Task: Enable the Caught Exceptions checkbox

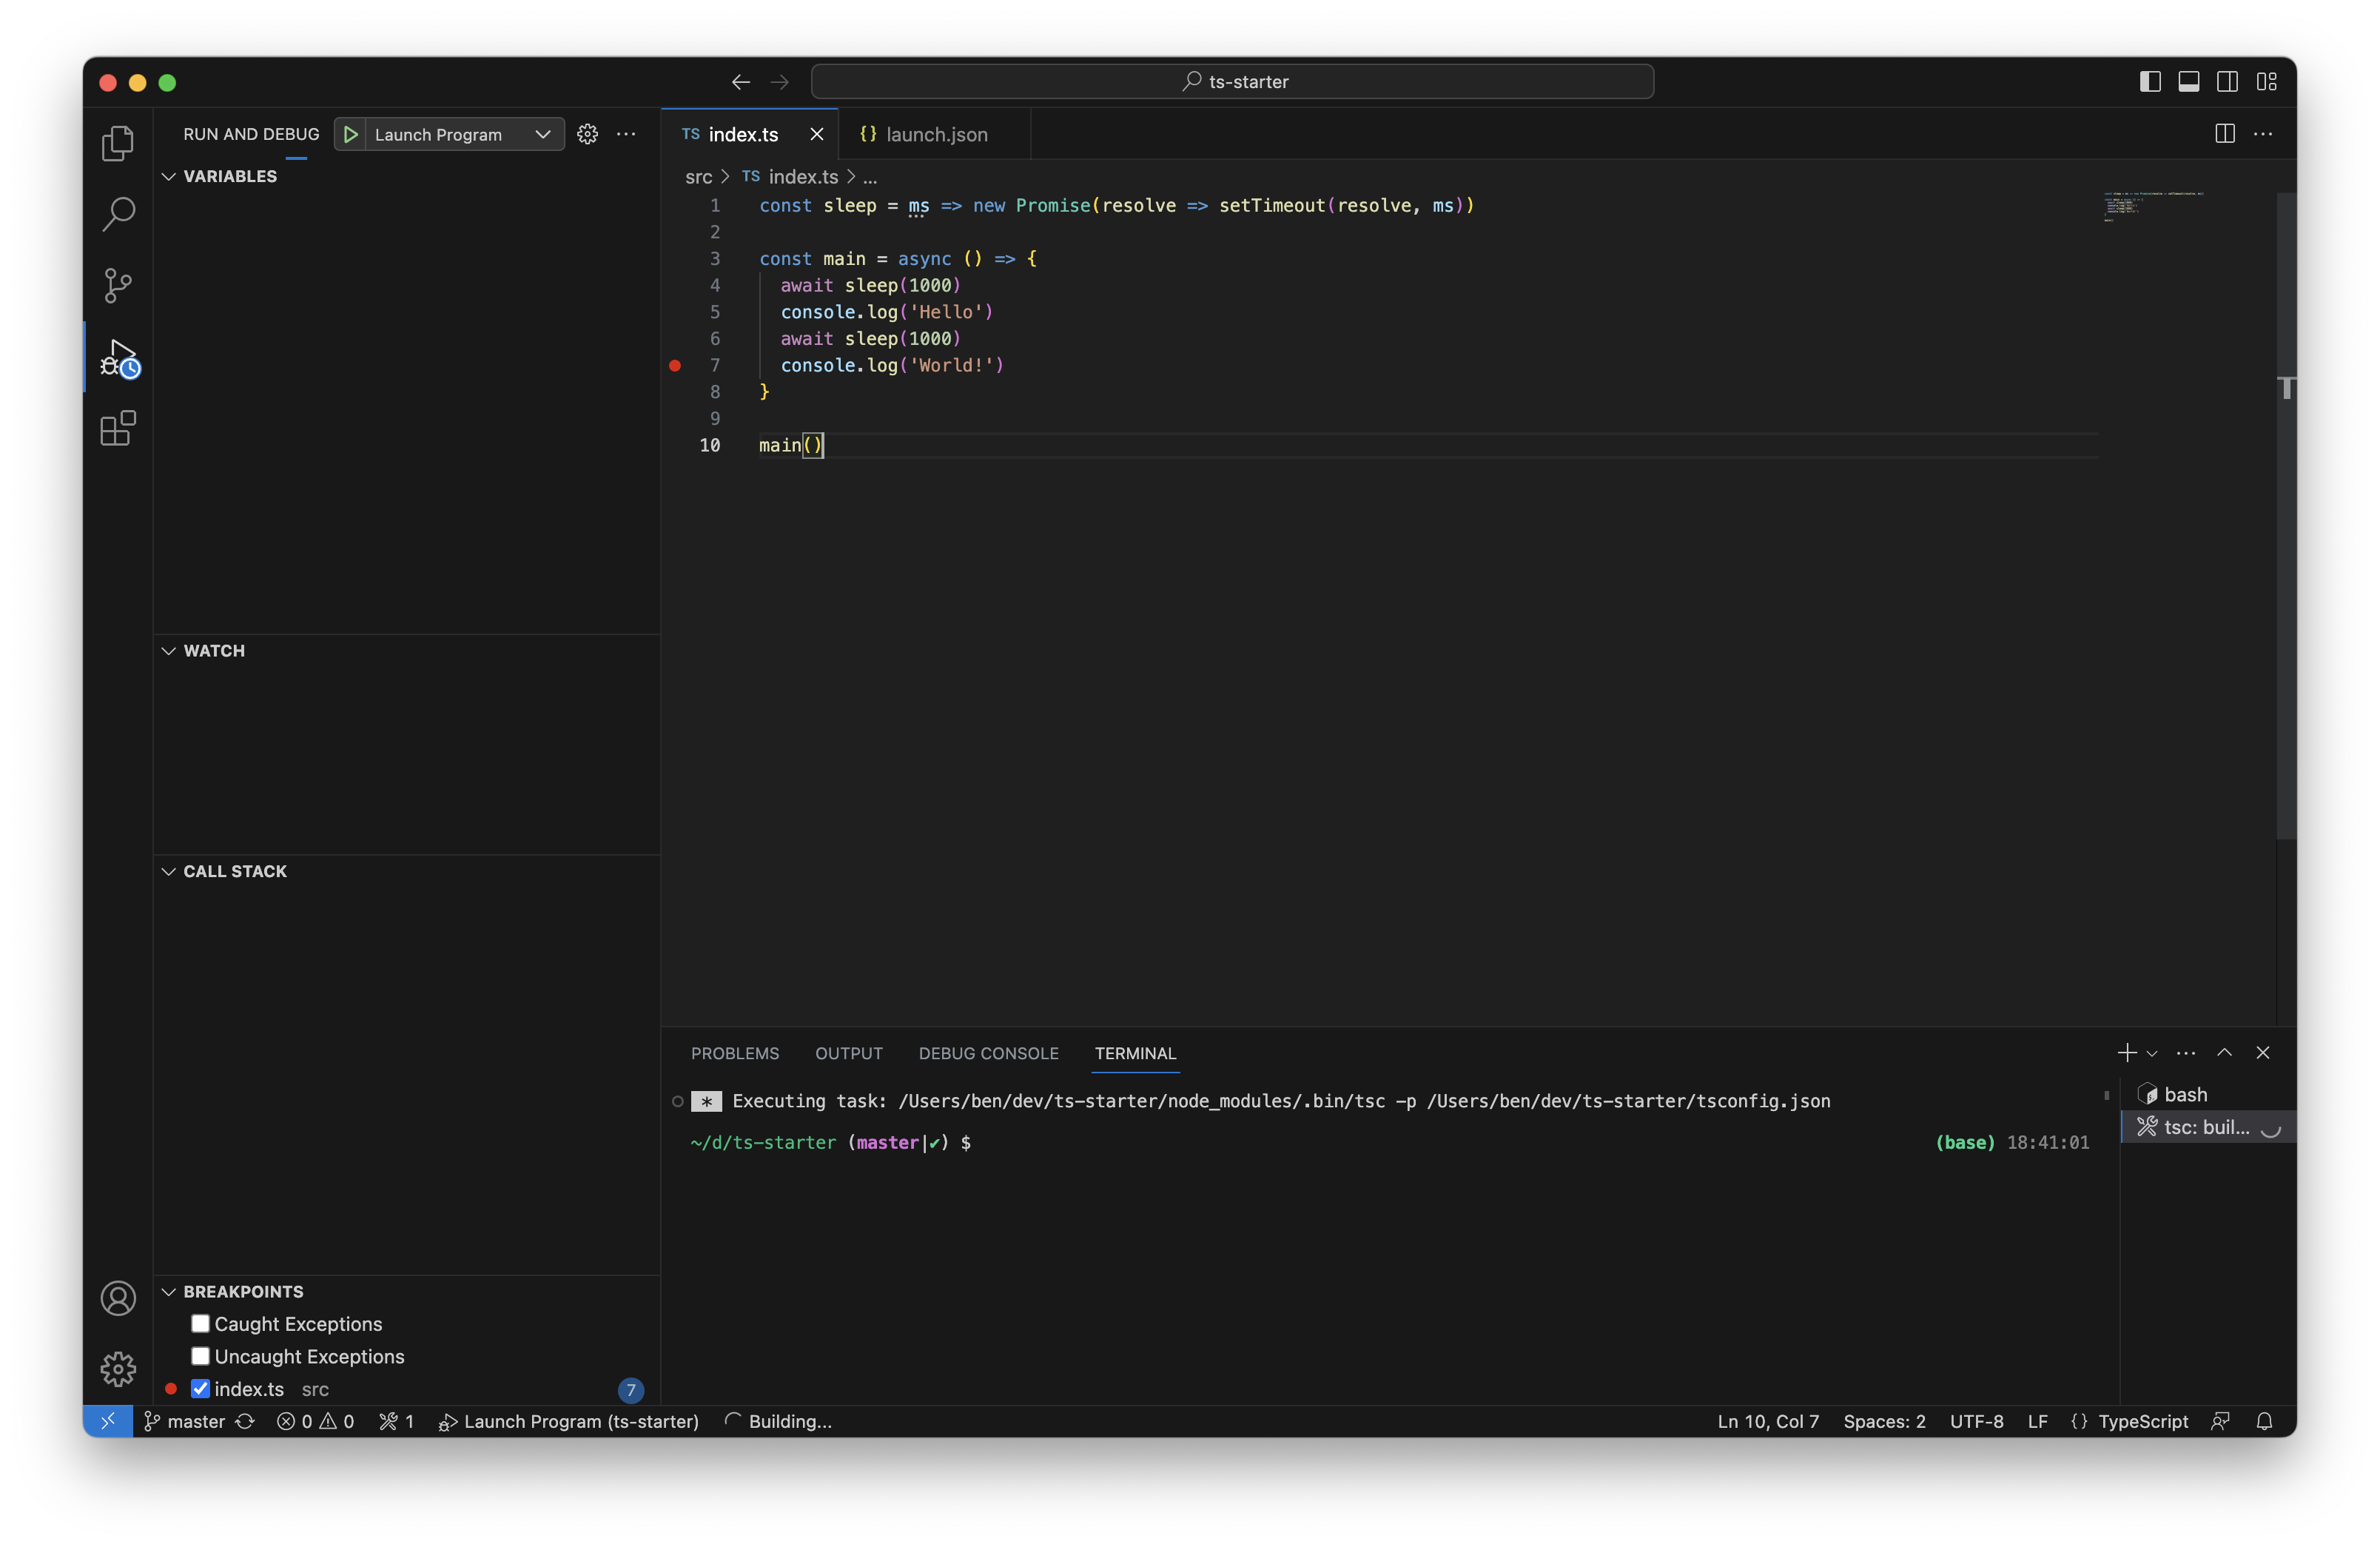Action: 200,1323
